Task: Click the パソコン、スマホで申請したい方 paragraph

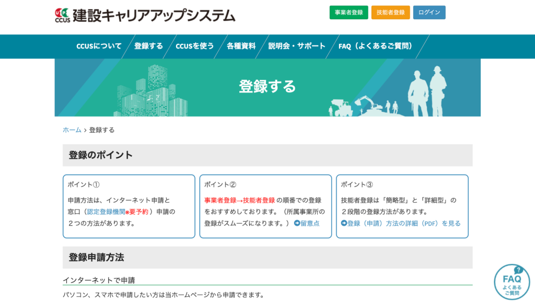Action: 163,295
